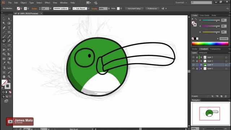Screen dimensions: 231x130
Task: Pick the Line Segment tool
Action: point(4,32)
